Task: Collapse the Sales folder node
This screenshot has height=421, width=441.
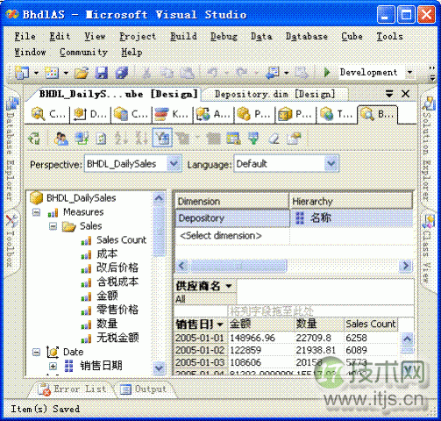Action: (53, 226)
